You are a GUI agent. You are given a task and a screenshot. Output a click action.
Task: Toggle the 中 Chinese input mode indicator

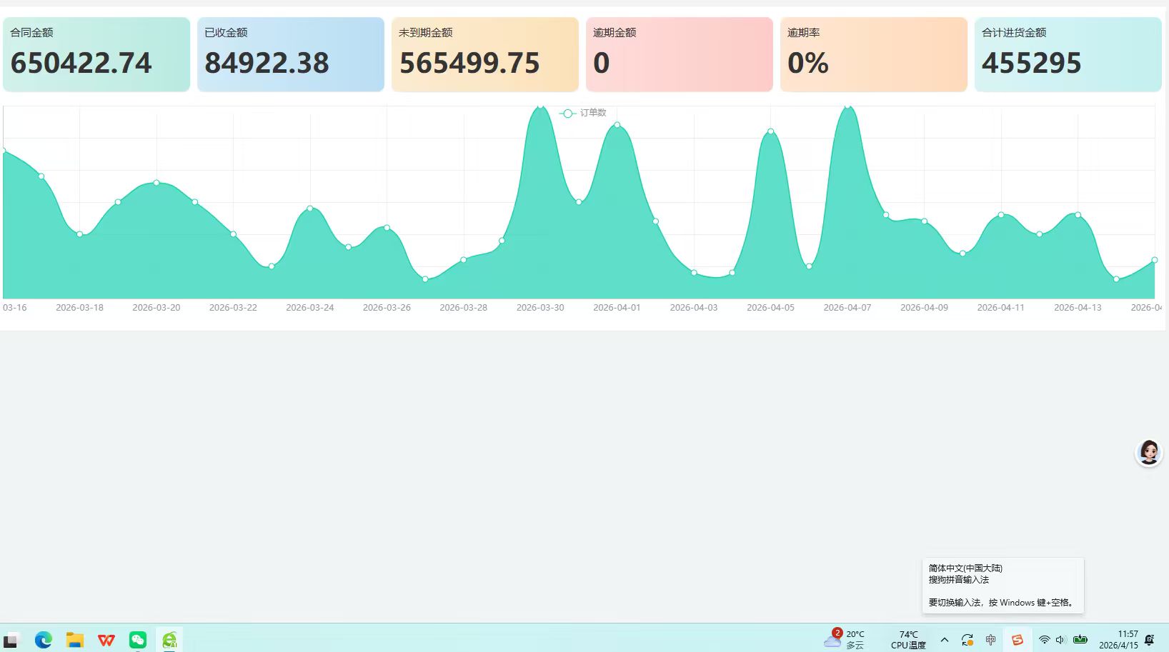pos(990,640)
